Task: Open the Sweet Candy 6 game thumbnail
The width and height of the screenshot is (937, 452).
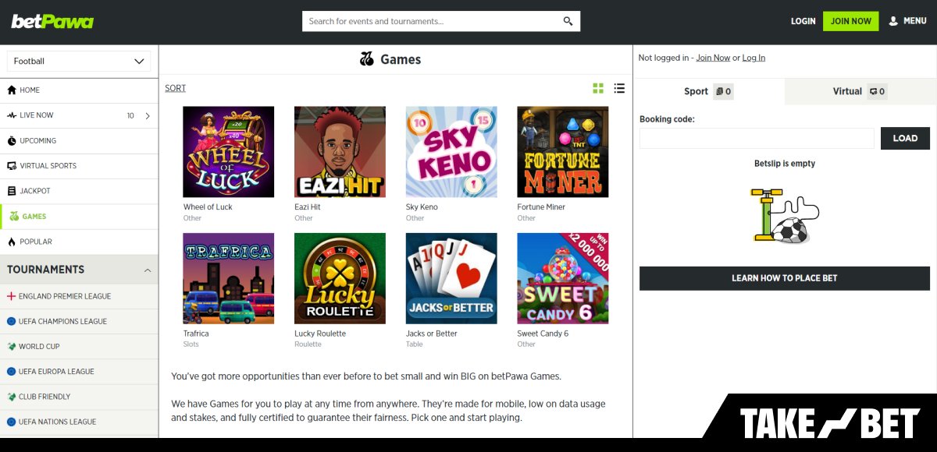Action: 562,278
